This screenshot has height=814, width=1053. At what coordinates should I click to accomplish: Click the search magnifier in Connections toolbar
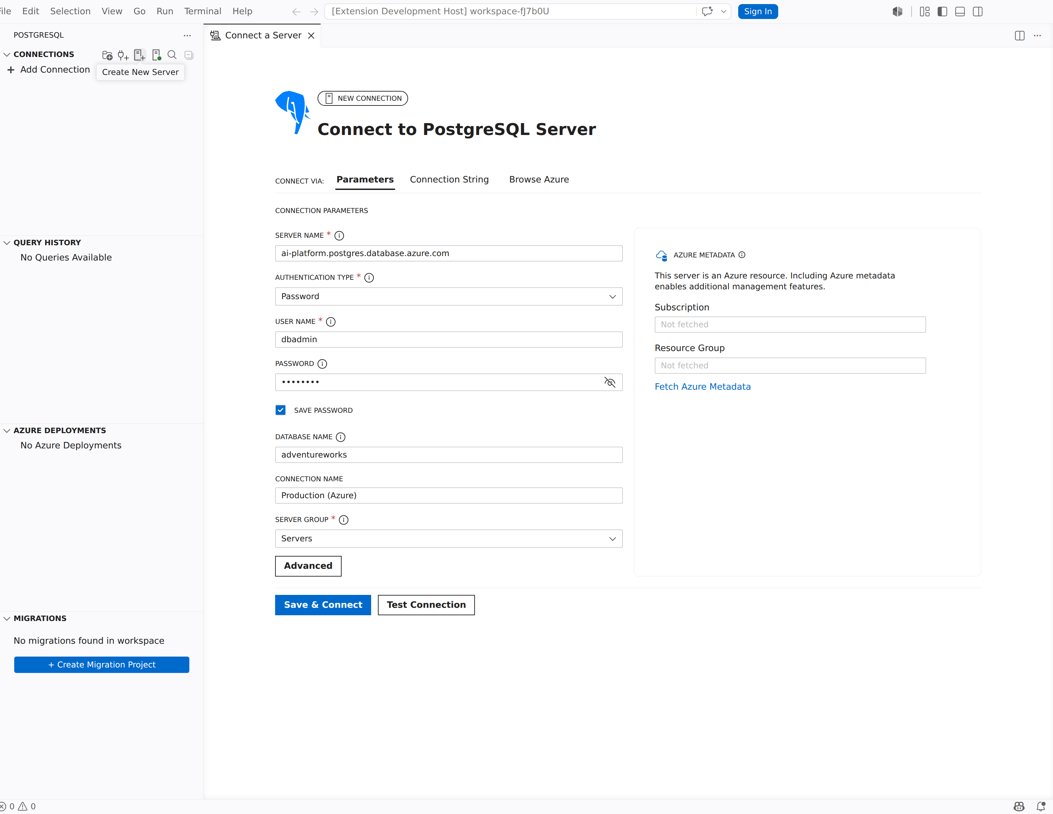click(172, 55)
